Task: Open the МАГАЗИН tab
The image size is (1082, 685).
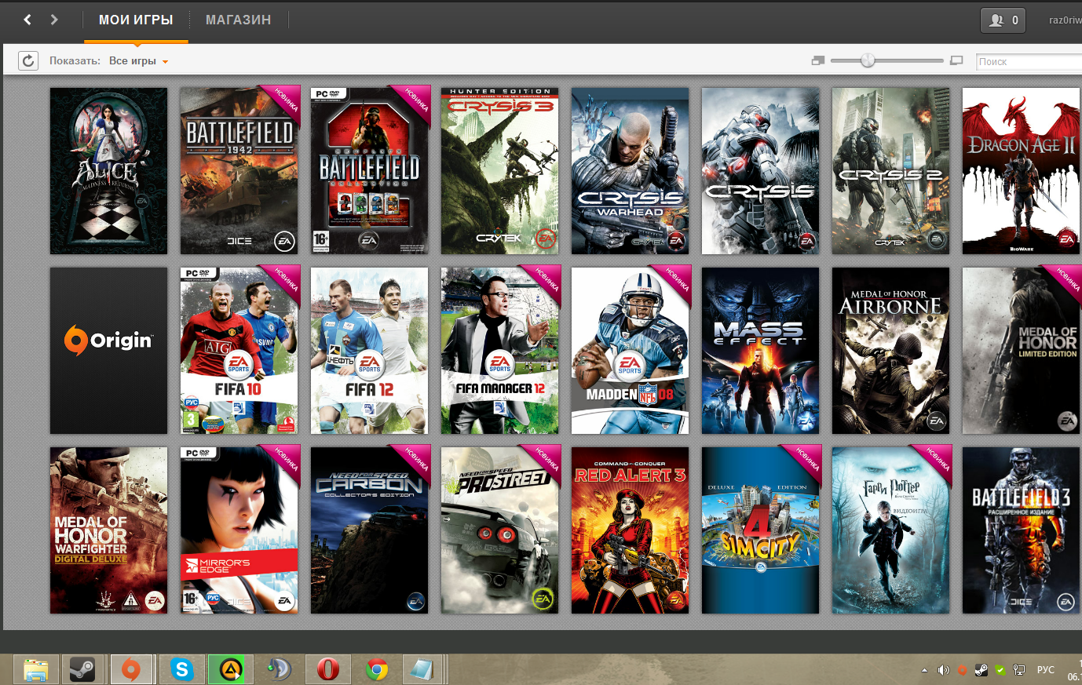Action: [238, 20]
